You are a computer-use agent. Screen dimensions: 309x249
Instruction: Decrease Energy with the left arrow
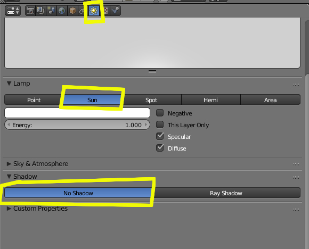coord(9,124)
